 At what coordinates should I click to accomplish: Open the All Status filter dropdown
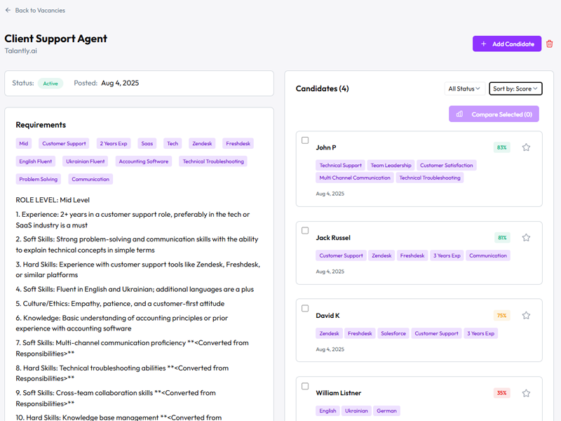click(464, 89)
